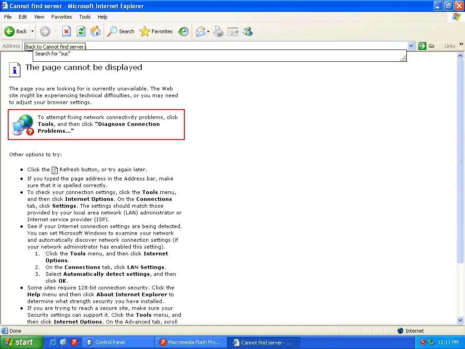Go to Home page icon
This screenshot has width=465, height=349.
(x=95, y=31)
